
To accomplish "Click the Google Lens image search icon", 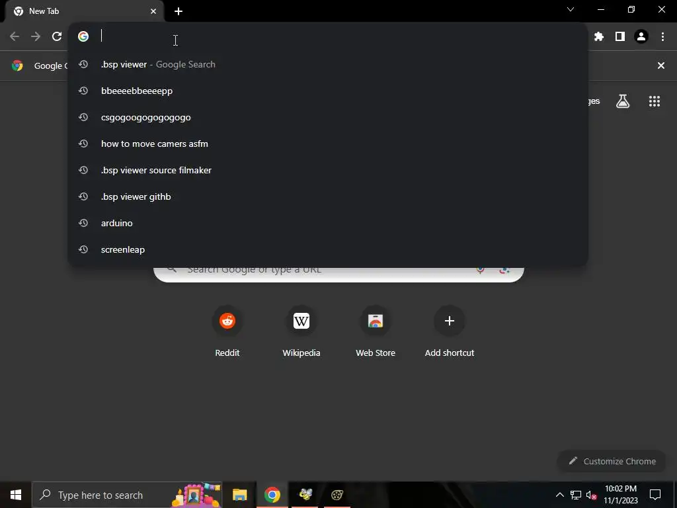I will 504,270.
